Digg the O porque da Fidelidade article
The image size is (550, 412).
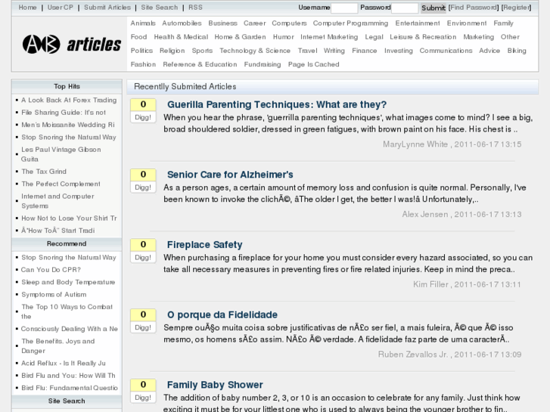(143, 327)
